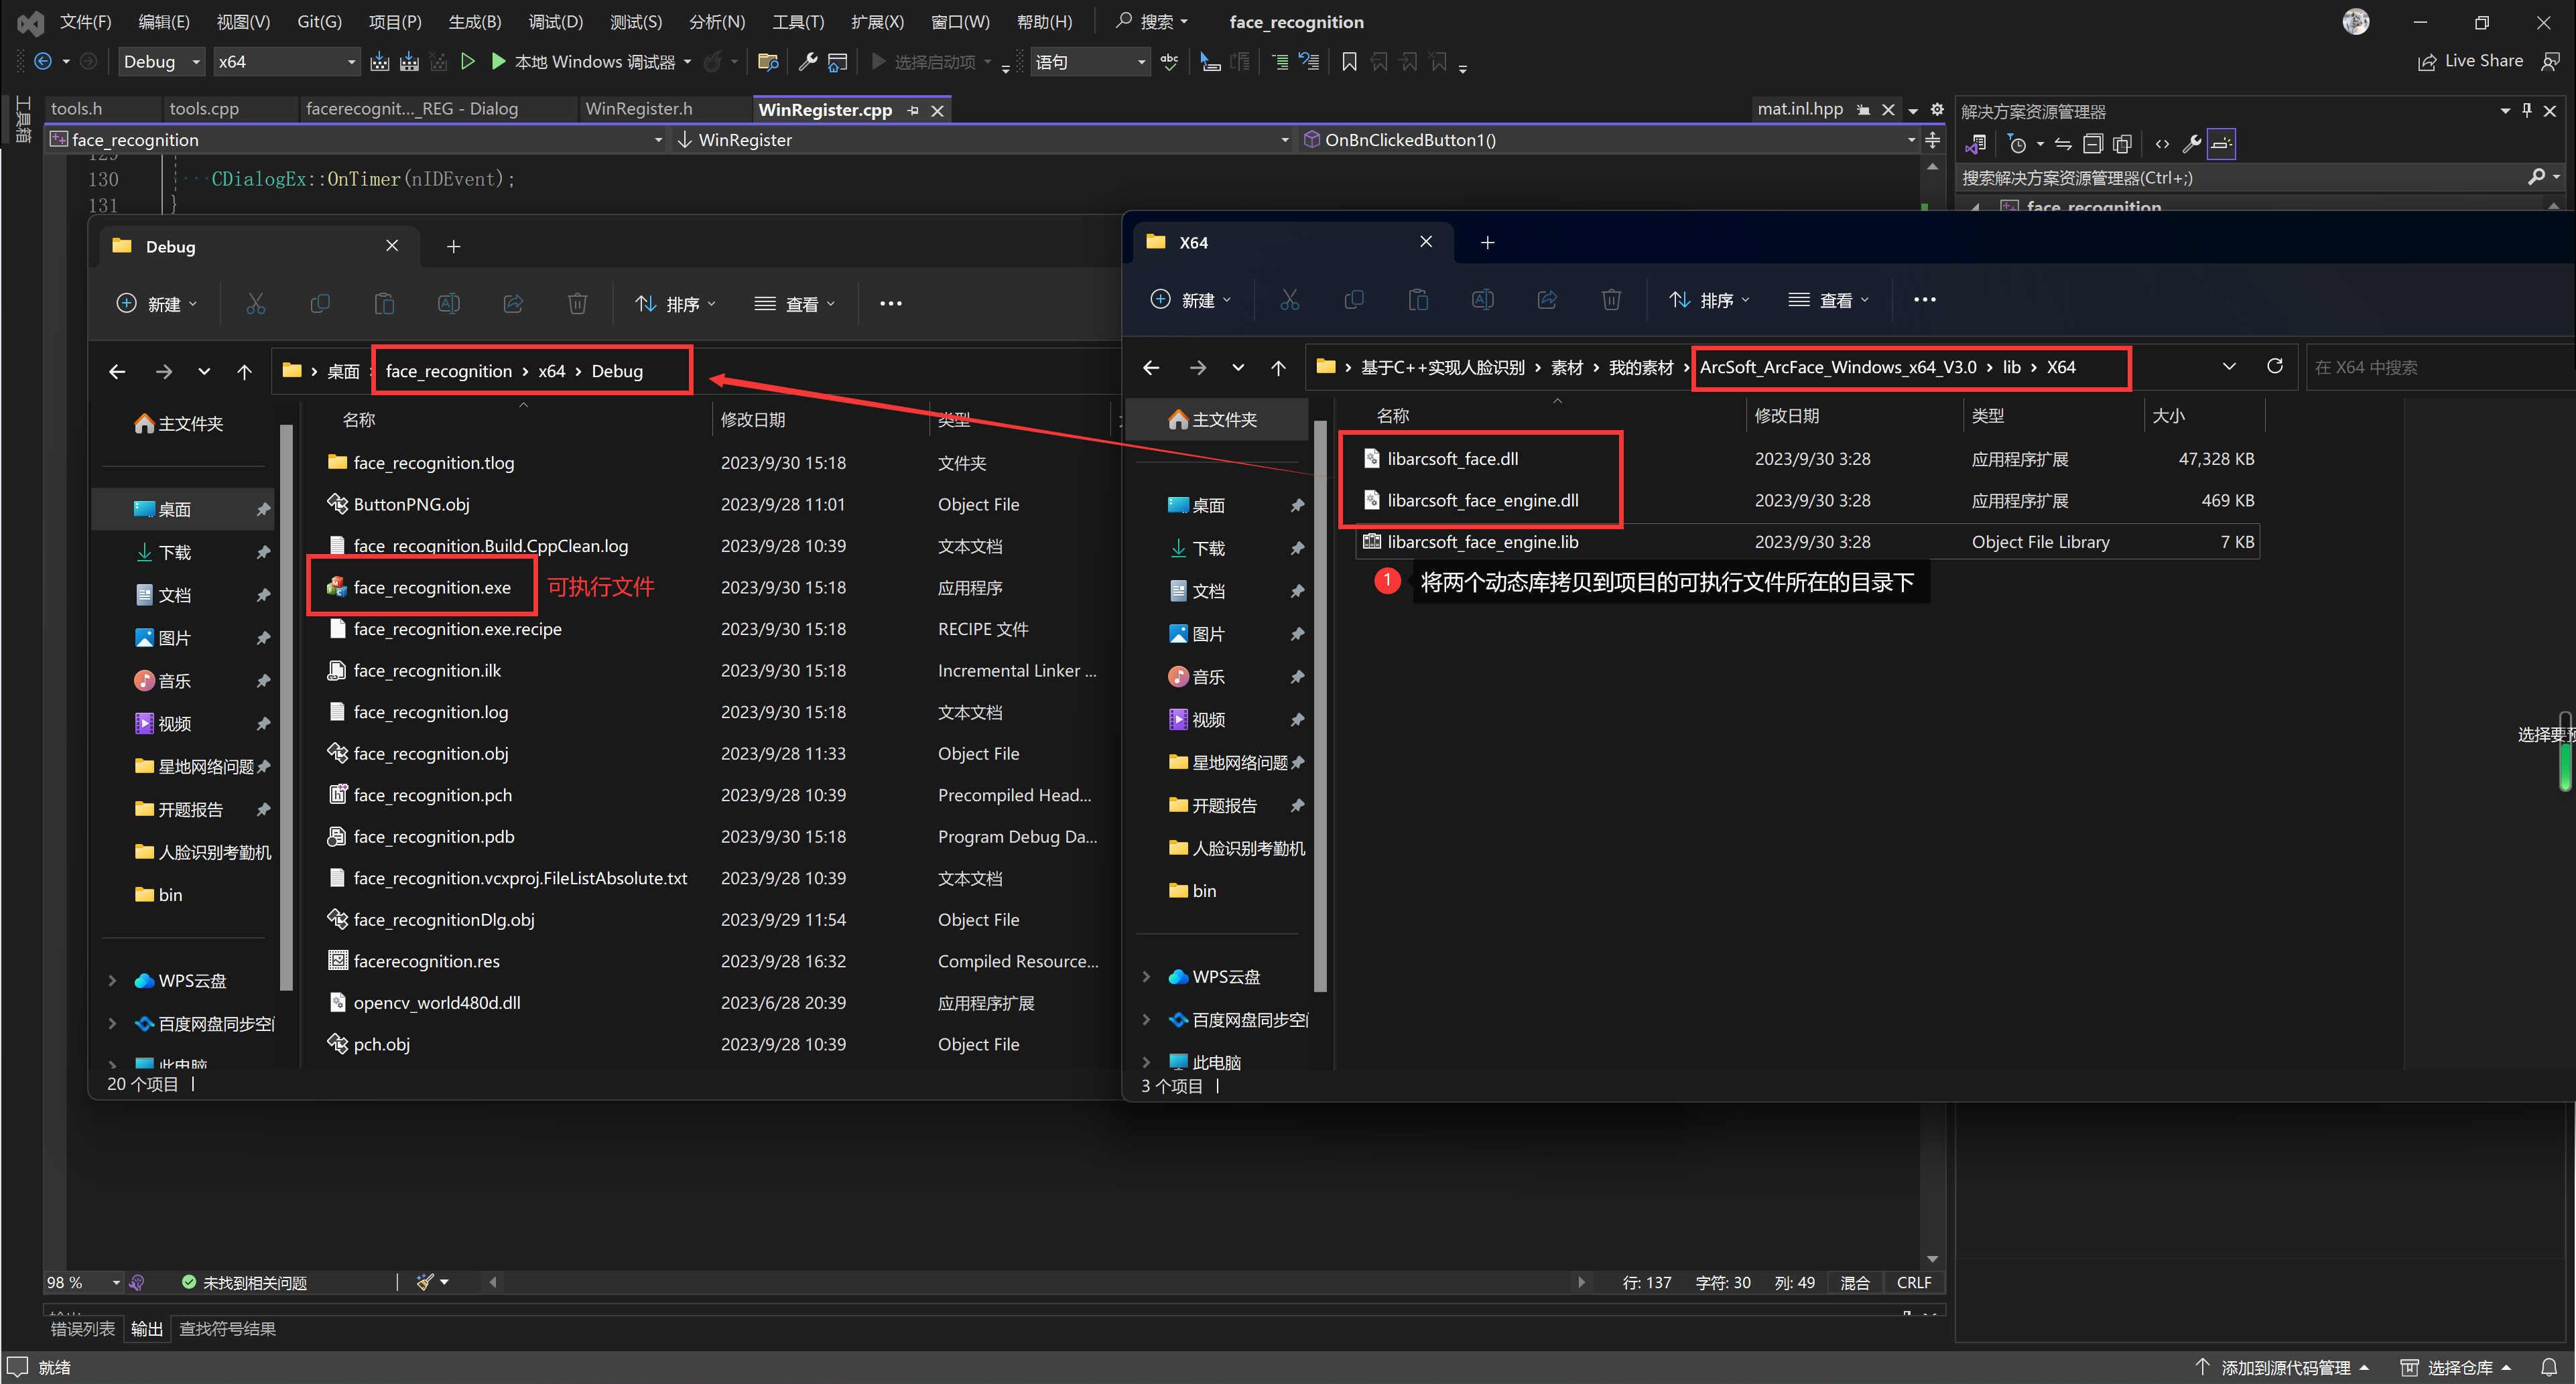The height and width of the screenshot is (1384, 2576).
Task: Click the delete trash icon in the Debug window
Action: [x=577, y=304]
